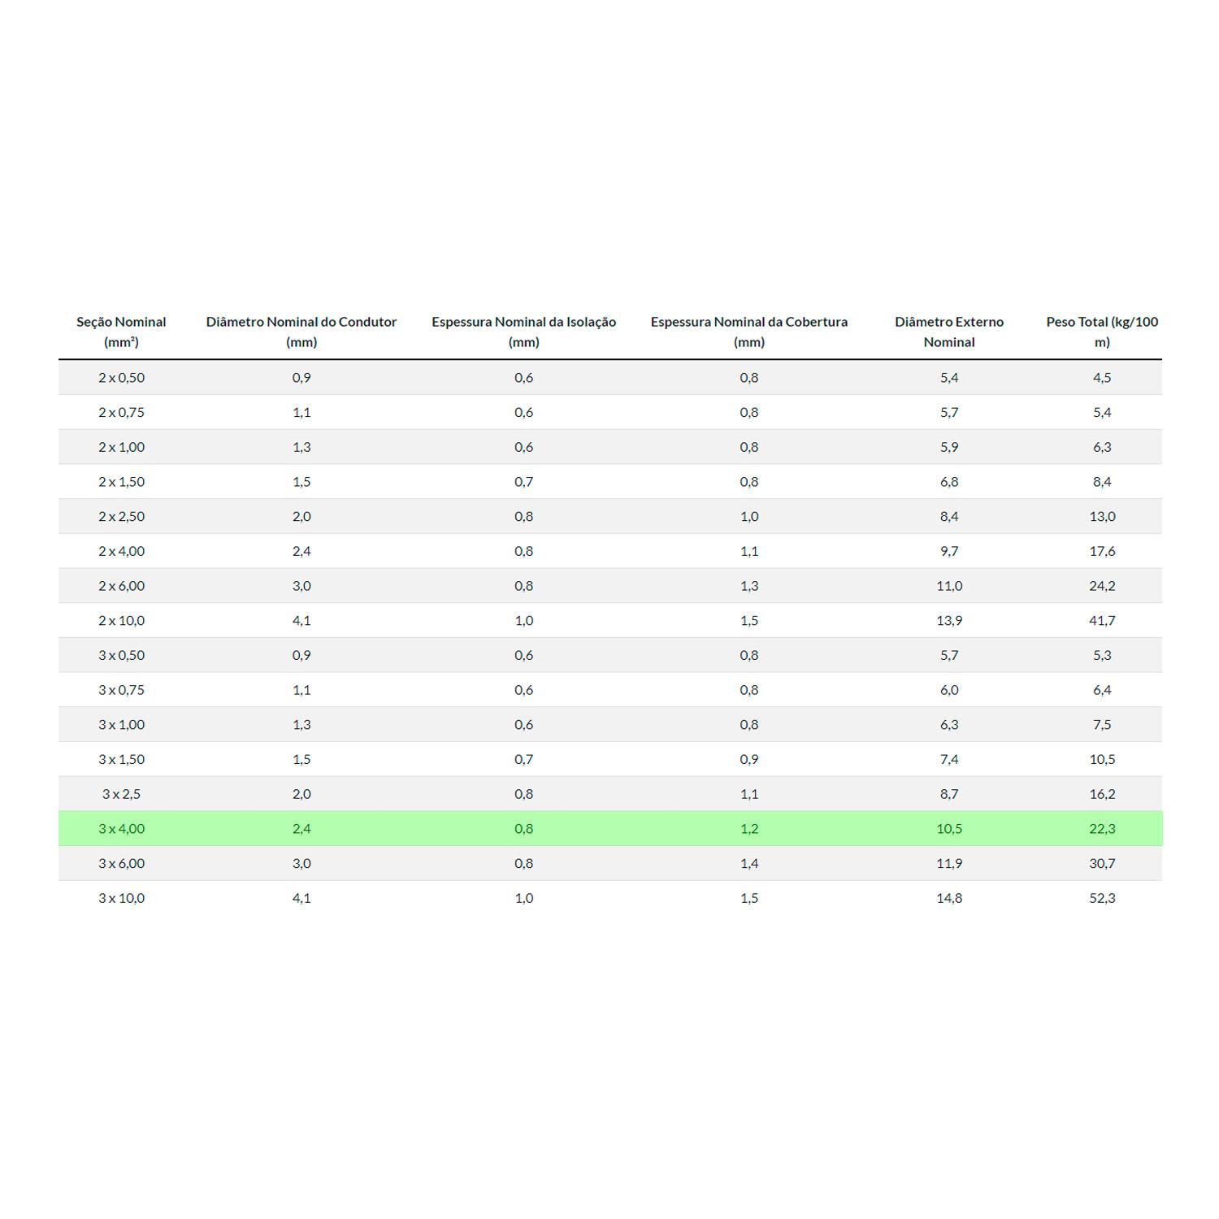
Task: Click the weight value 17,6
Action: tap(1101, 551)
